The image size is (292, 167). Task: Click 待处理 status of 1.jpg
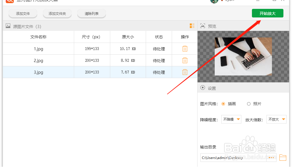(159, 49)
